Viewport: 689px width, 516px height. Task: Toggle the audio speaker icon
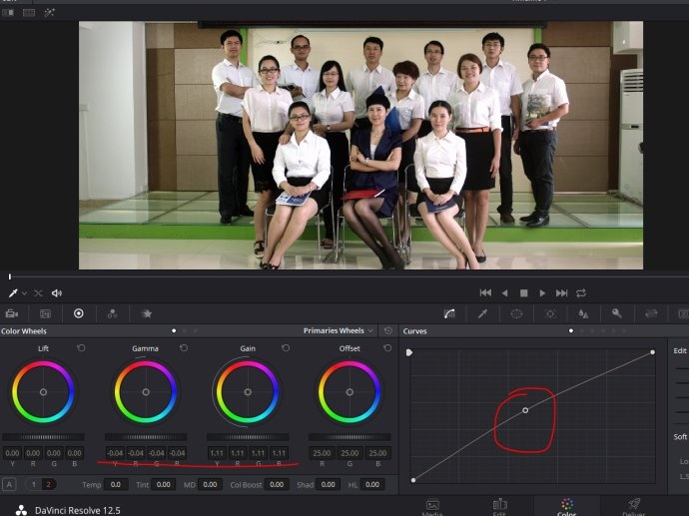(x=57, y=292)
